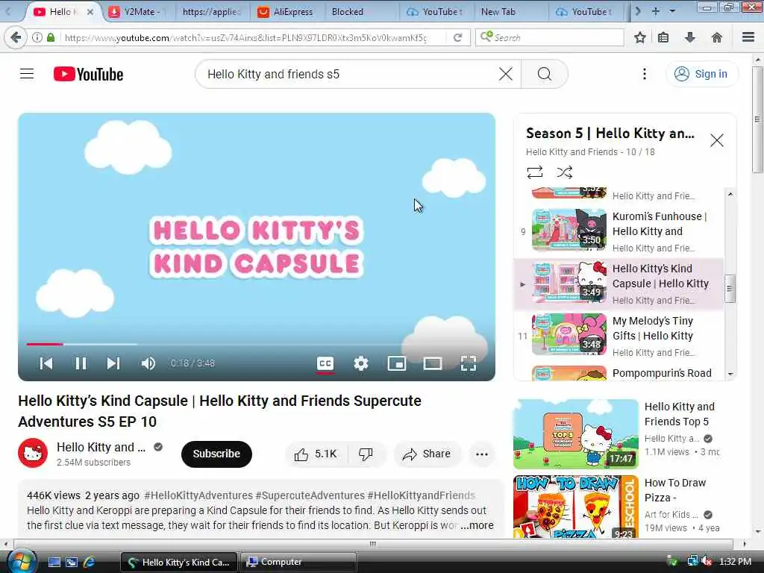Click the volume icon in system tray
Screen dimensions: 764x573
707,562
